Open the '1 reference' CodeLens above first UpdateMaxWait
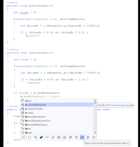The image size is (140, 147). [12, 3]
